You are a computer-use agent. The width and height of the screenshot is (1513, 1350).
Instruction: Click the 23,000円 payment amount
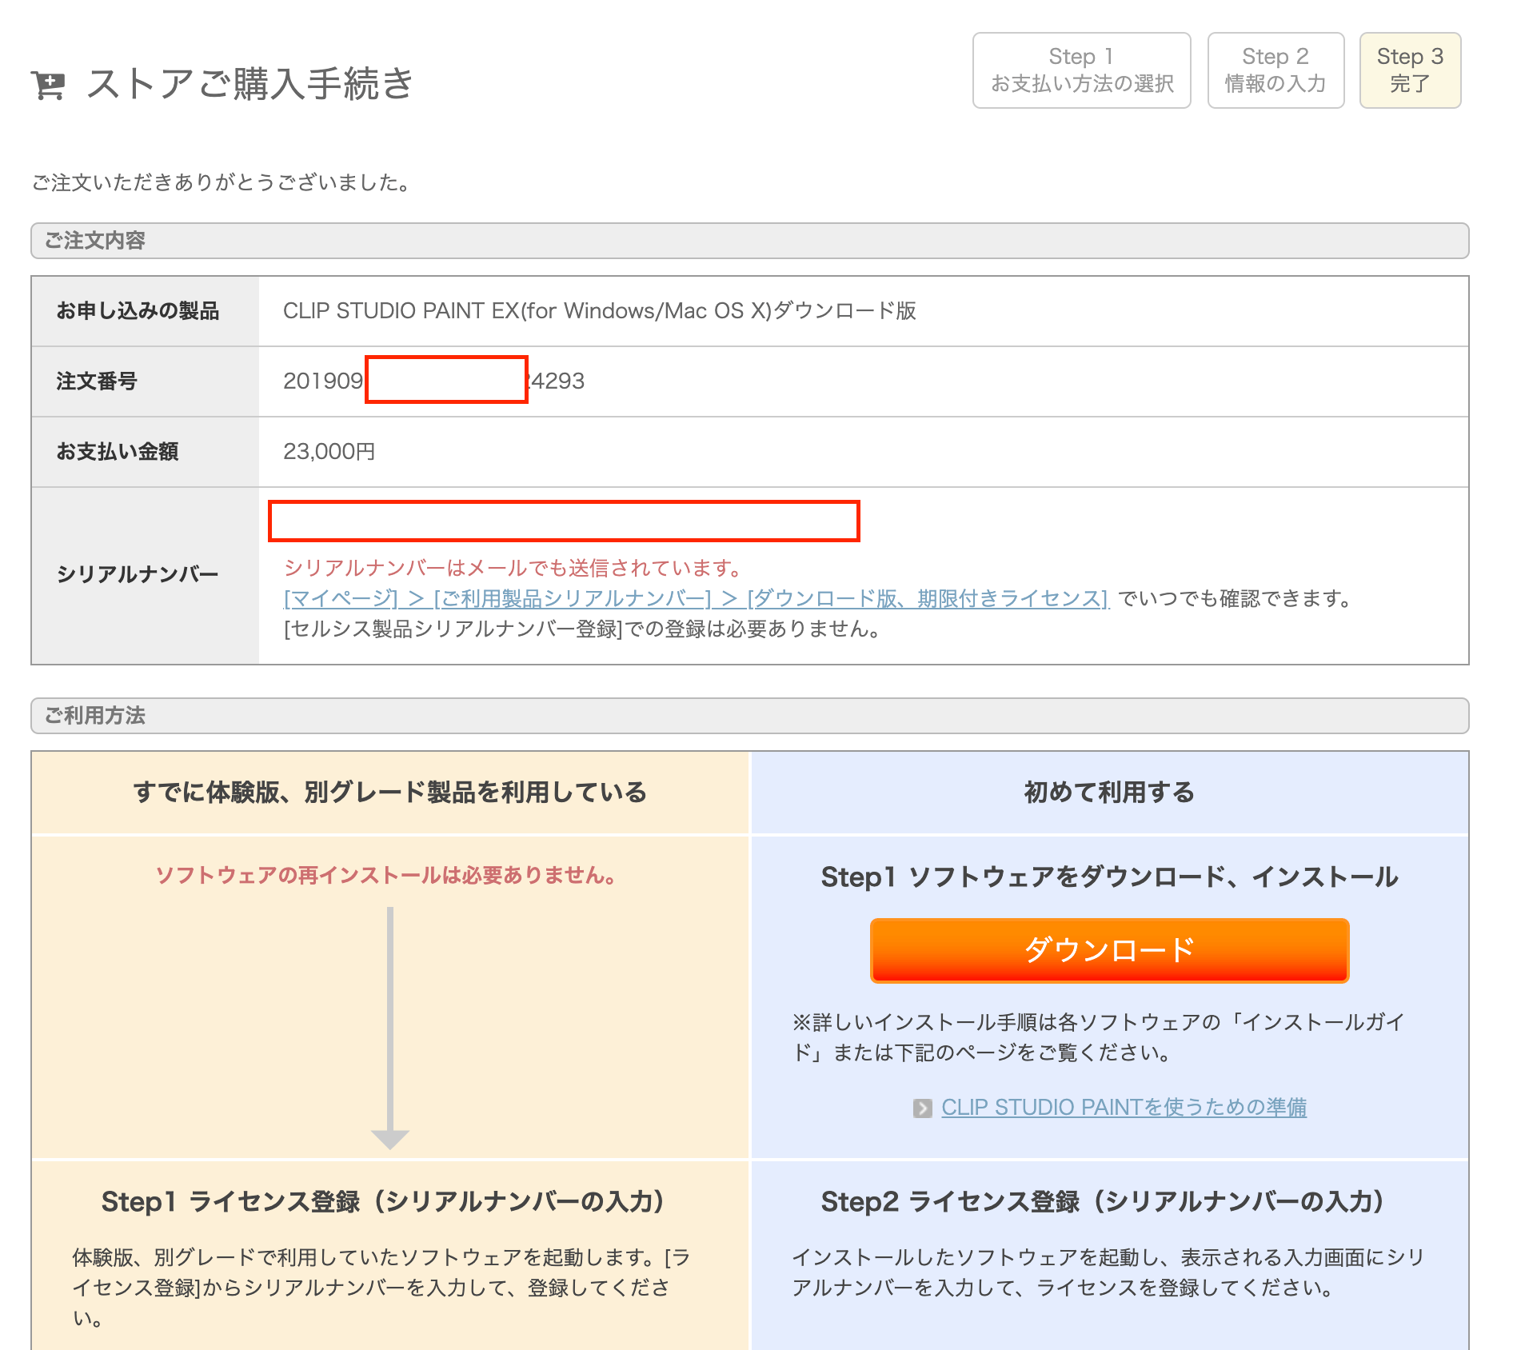(329, 452)
